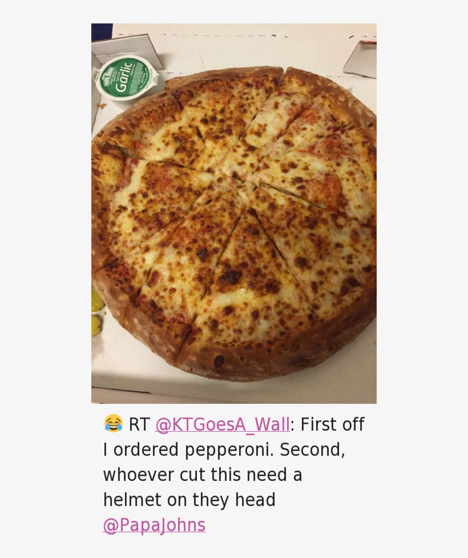Open the @KTGoesA_Wall profile link
Viewport: 468px width, 558px height.
(x=223, y=424)
